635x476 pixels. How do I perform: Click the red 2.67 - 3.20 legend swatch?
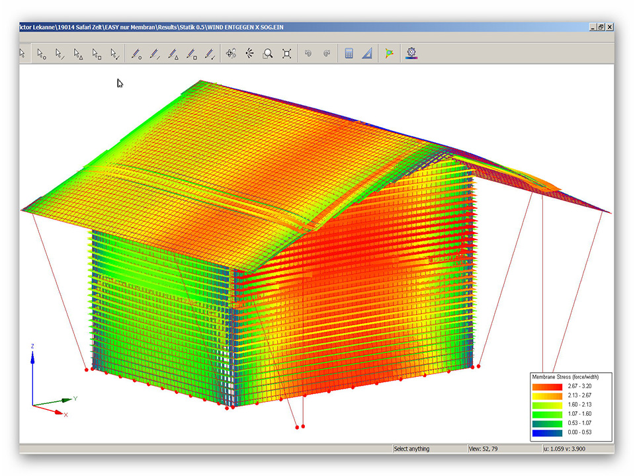[546, 385]
